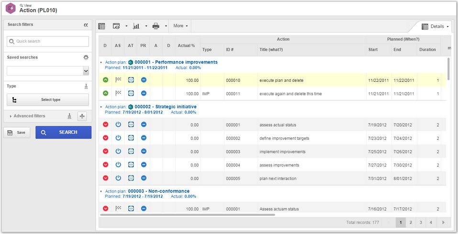Click the Quick search input field

tap(47, 42)
